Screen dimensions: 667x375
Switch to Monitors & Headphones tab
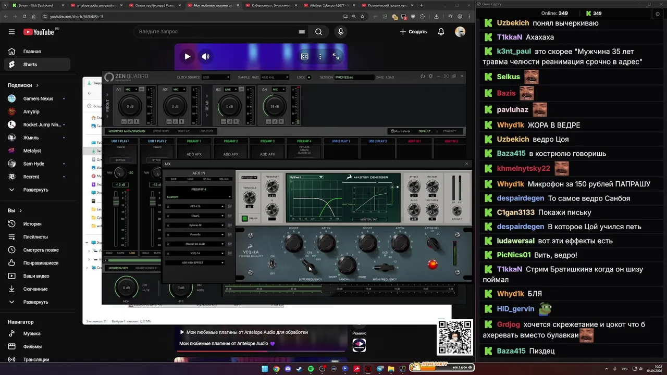127,131
